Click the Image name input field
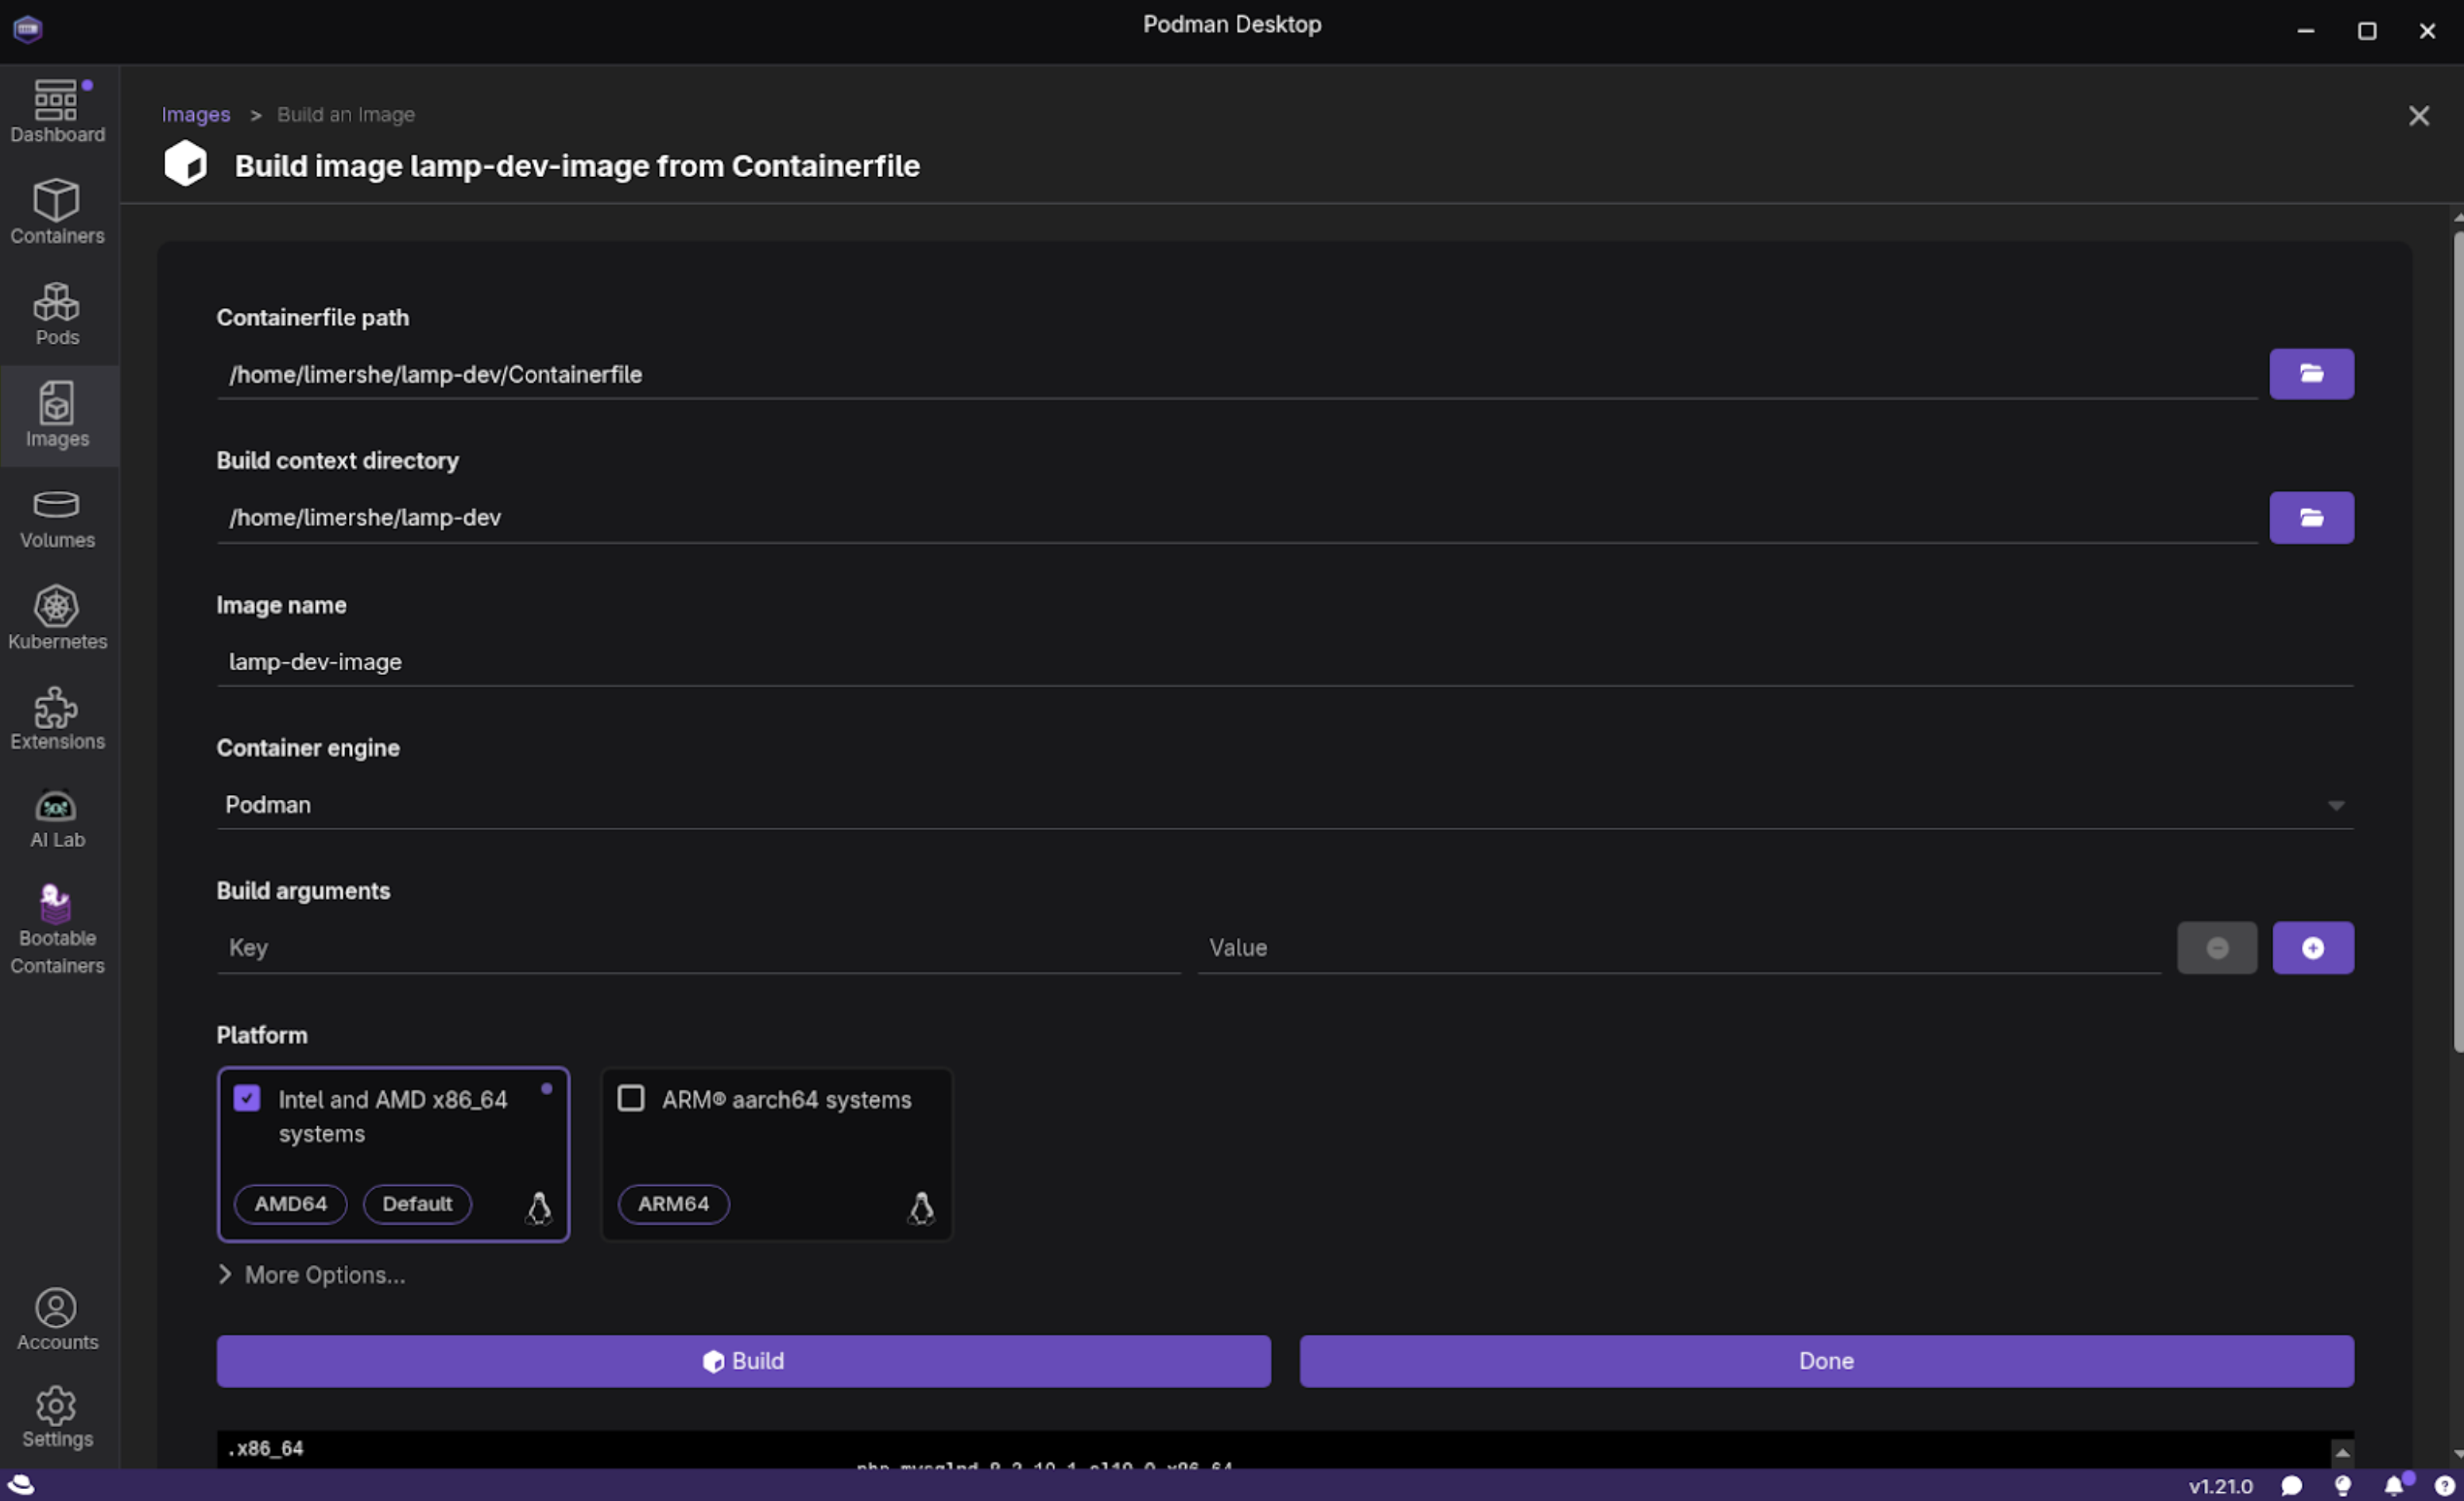The width and height of the screenshot is (2464, 1501). [x=1284, y=662]
